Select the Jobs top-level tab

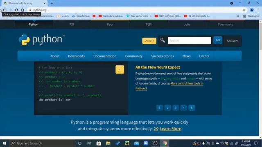coord(187,24)
